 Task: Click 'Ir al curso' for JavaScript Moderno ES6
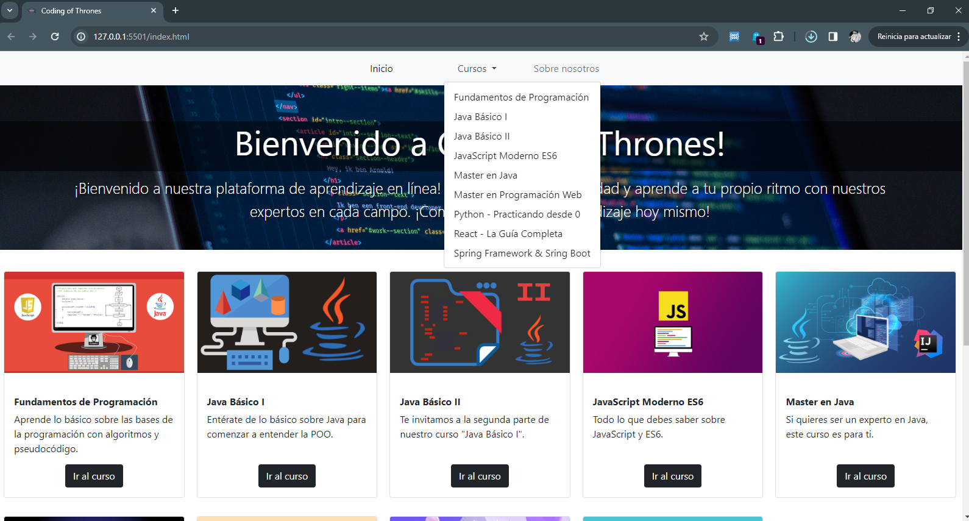pos(673,476)
